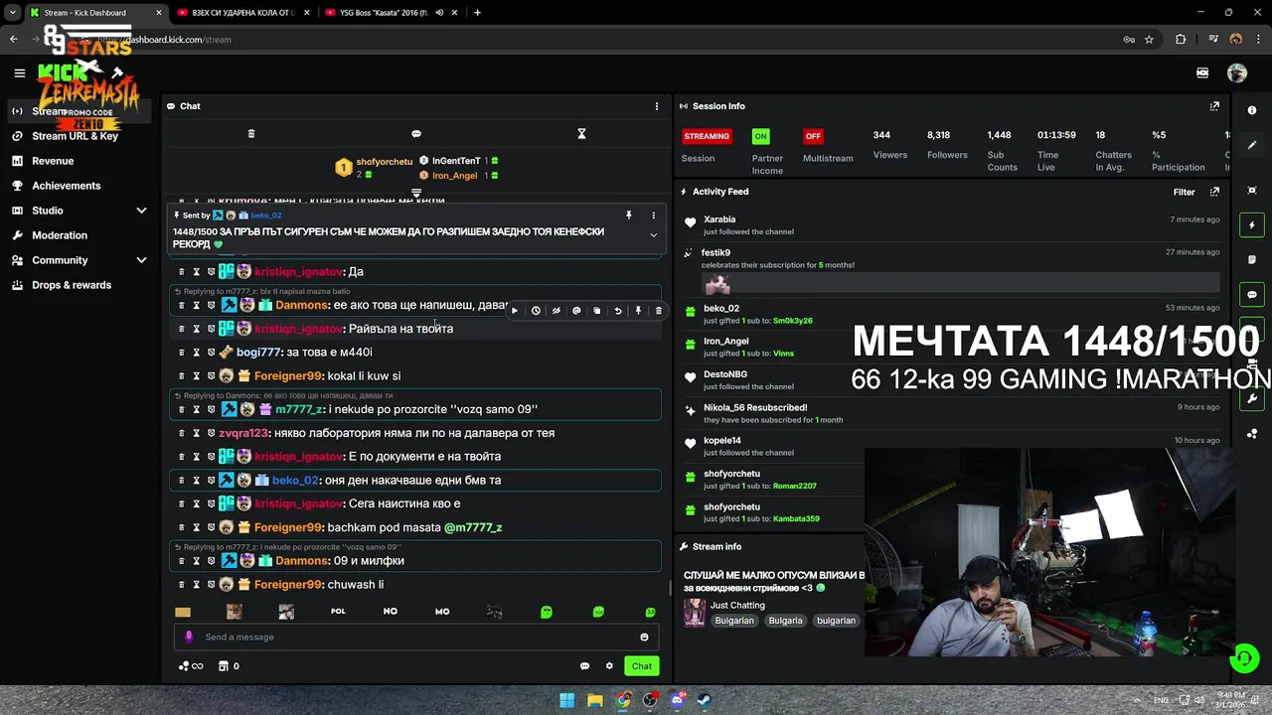This screenshot has height=715, width=1272.
Task: Toggle the chat bubble button in right toolbar
Action: pos(1252,295)
